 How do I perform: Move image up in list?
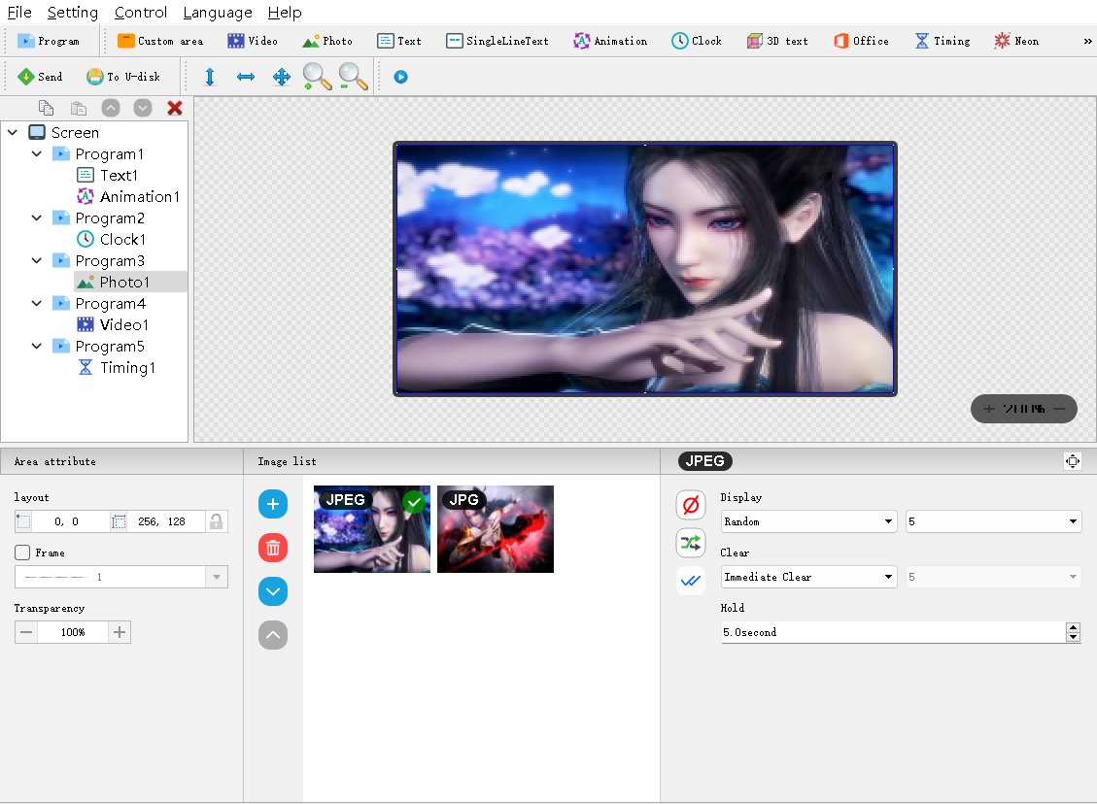tap(273, 635)
